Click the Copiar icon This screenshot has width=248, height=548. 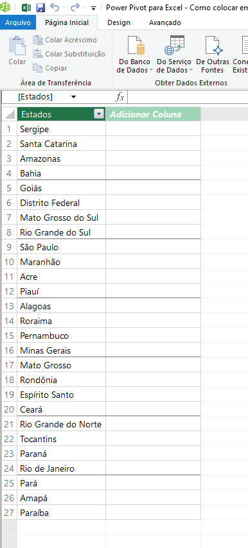click(x=37, y=68)
